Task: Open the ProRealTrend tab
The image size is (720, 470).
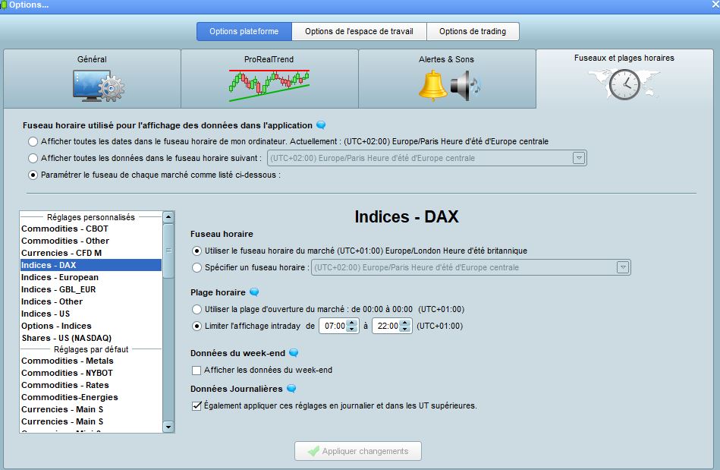Action: [269, 78]
